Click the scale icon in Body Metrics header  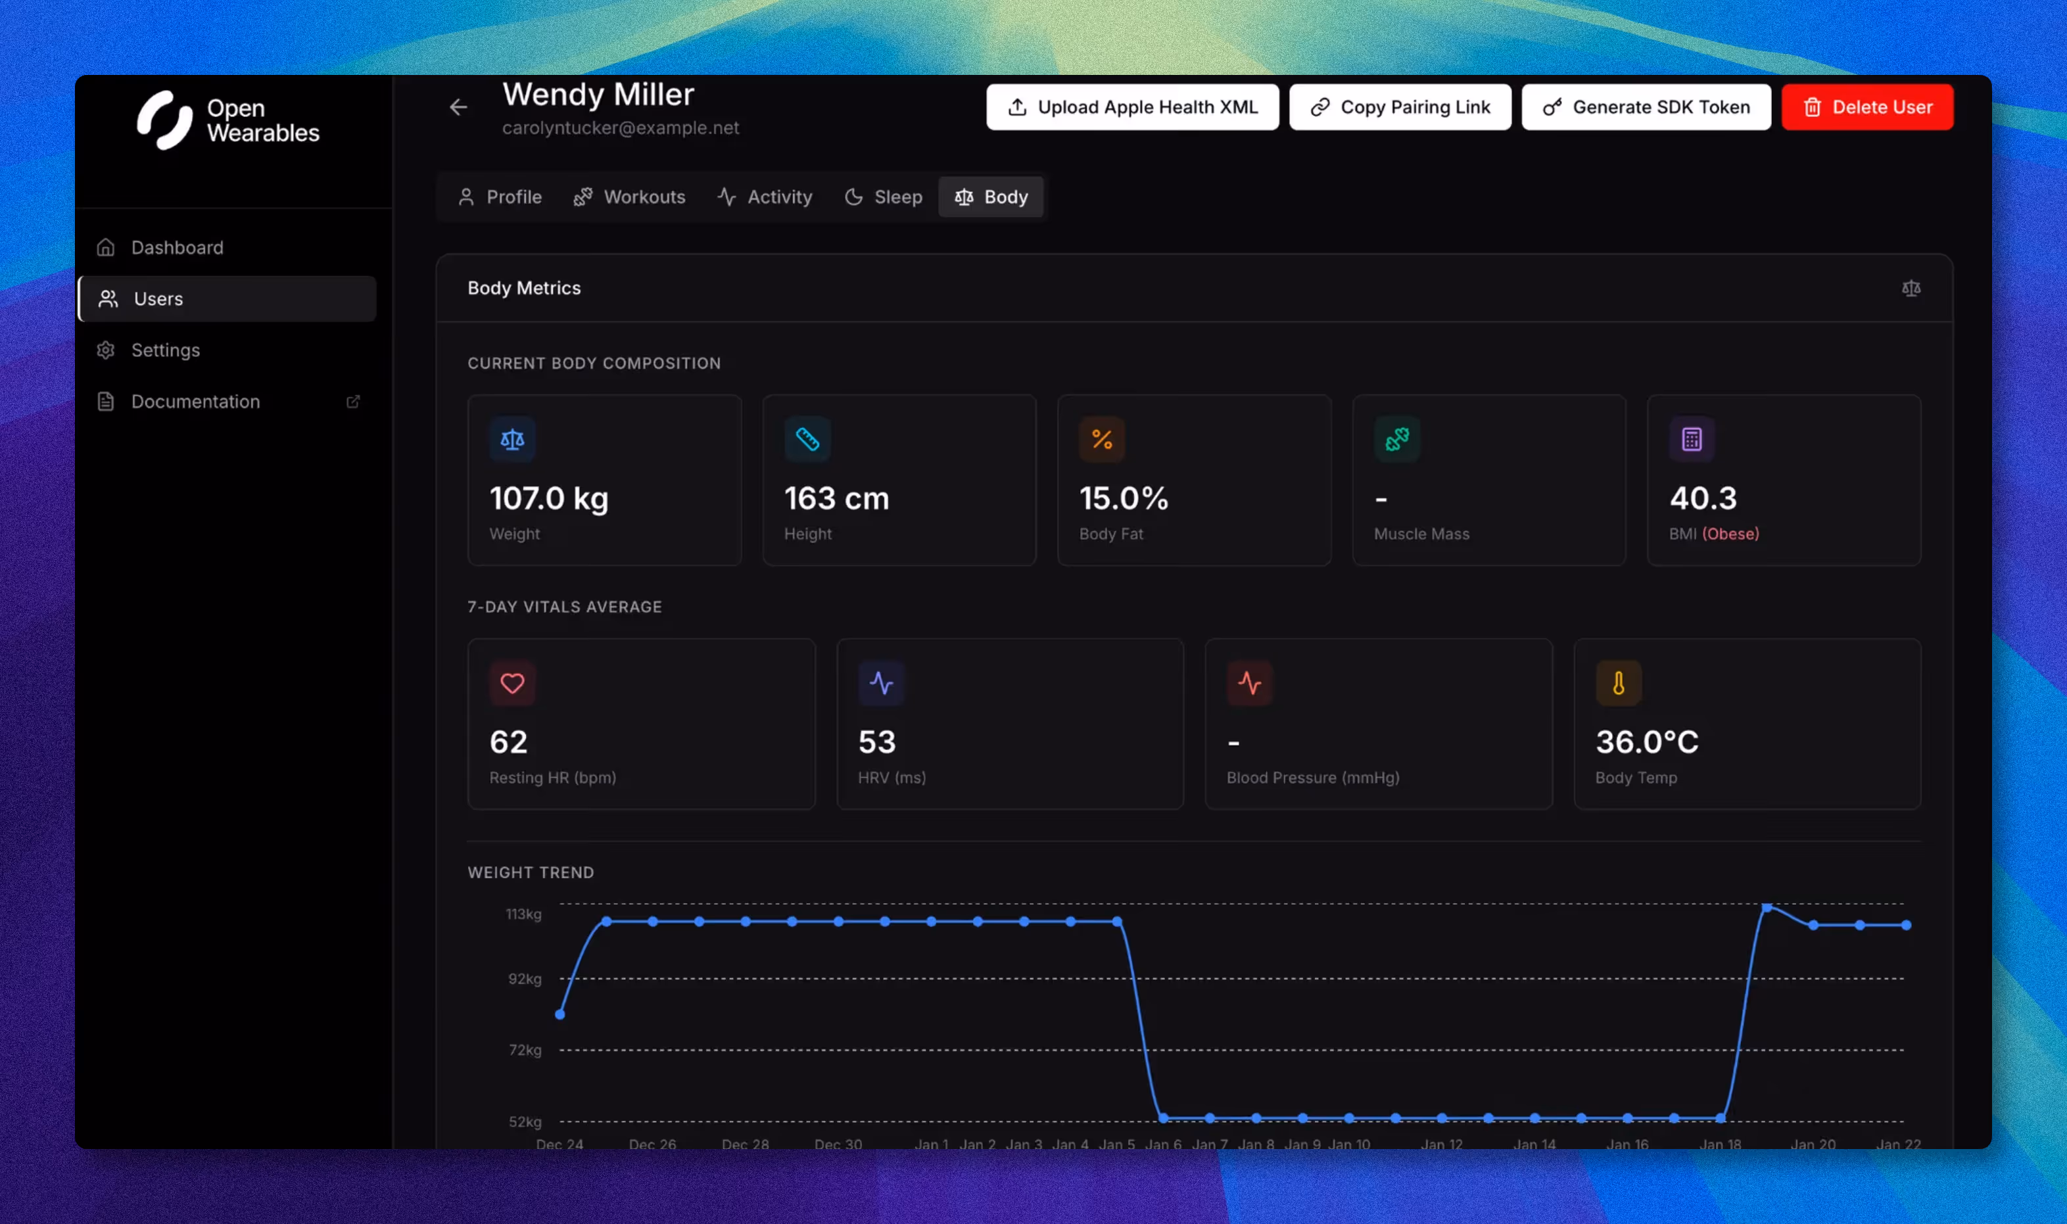pyautogui.click(x=1911, y=288)
